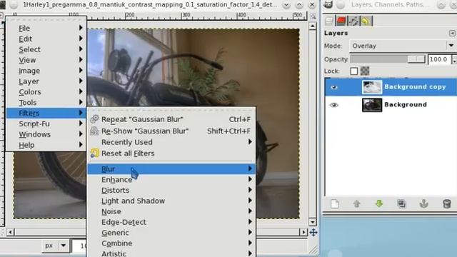
Task: Adjust the layer Opacity slider
Action: tap(388, 59)
